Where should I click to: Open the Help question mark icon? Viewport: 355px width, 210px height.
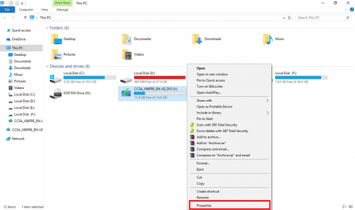[x=352, y=9]
